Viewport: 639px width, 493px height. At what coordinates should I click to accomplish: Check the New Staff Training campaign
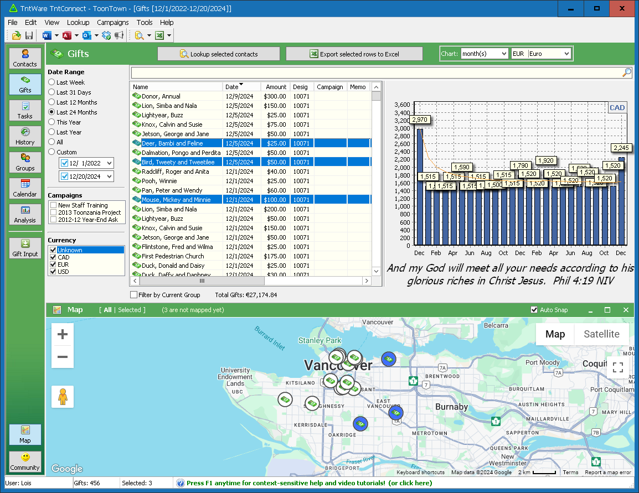[53, 205]
